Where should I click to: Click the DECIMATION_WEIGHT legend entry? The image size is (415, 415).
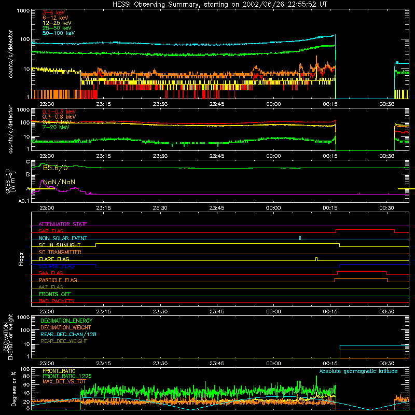66,328
